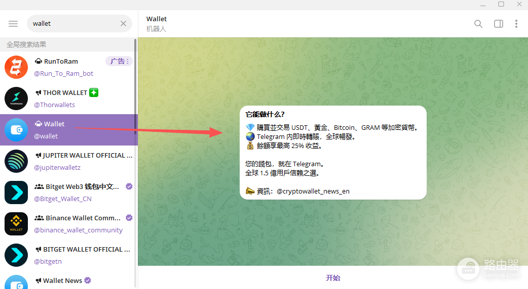Click the diamond emoji in bot description

click(x=250, y=127)
